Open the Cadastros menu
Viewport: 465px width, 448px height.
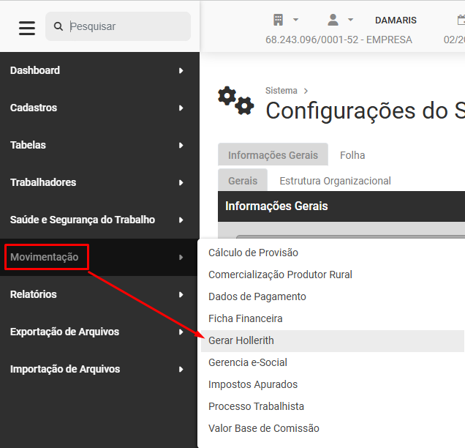point(34,108)
